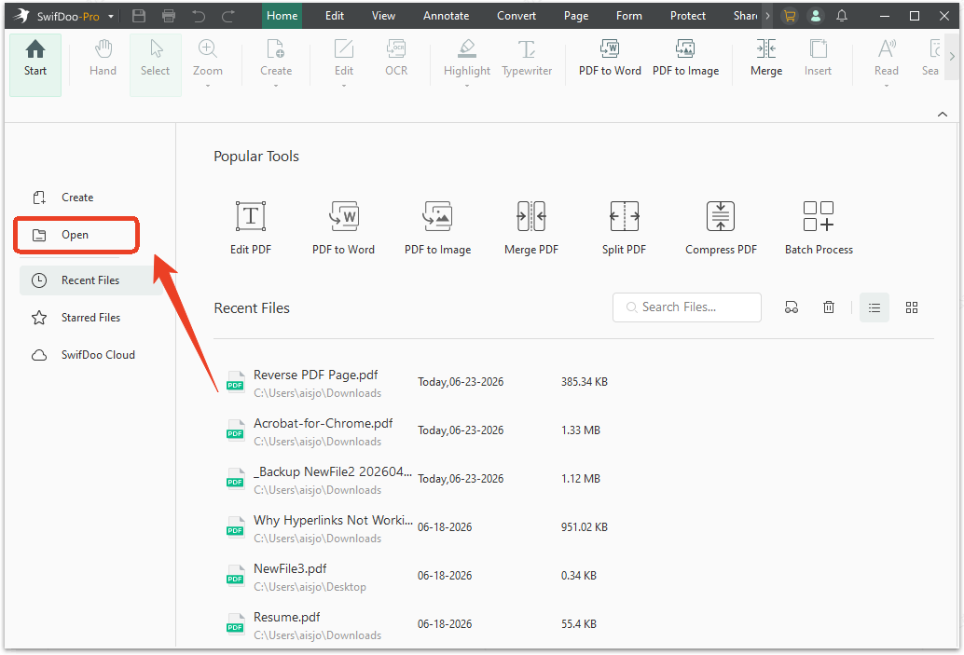Open the user account avatar
Screen dimensions: 964x655
815,16
